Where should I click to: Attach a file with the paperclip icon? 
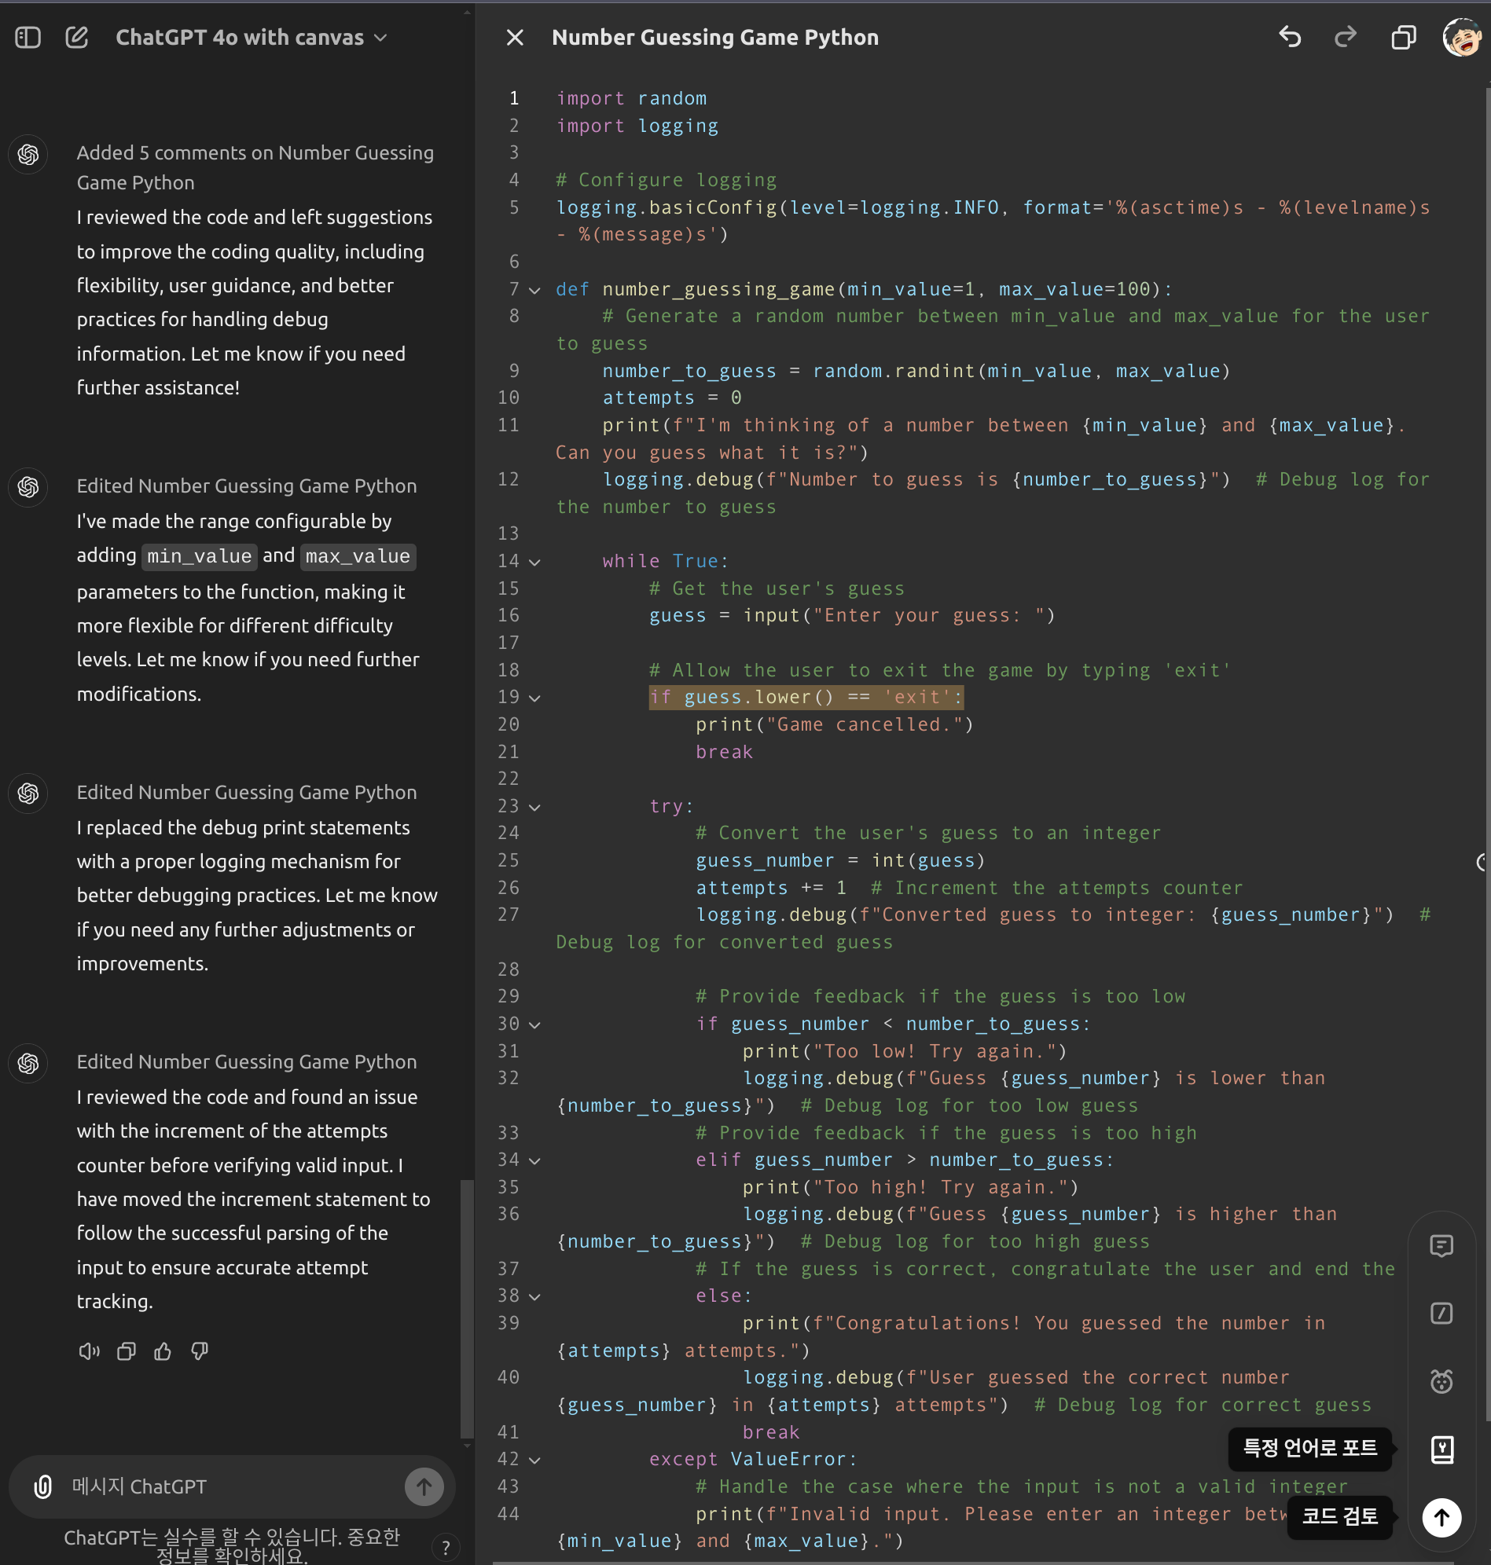43,1486
